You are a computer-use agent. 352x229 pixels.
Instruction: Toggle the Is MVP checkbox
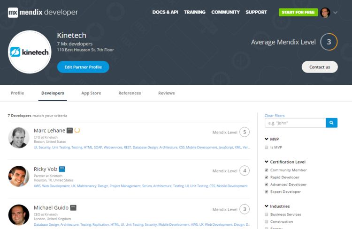[x=267, y=147]
